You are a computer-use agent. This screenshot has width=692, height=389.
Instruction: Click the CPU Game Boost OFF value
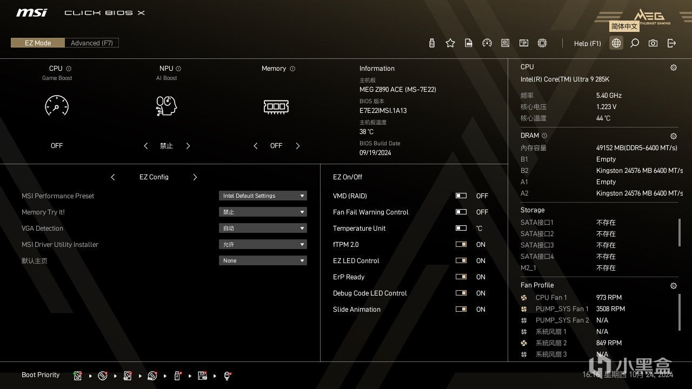coord(57,146)
